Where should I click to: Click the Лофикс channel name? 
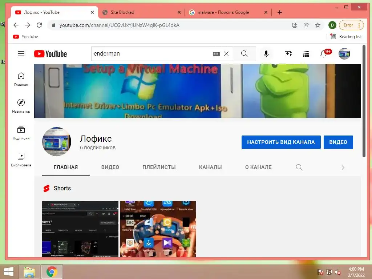(x=96, y=139)
